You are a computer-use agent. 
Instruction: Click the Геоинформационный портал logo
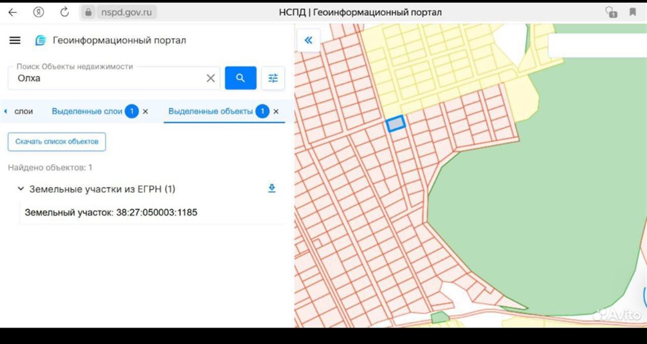click(41, 41)
